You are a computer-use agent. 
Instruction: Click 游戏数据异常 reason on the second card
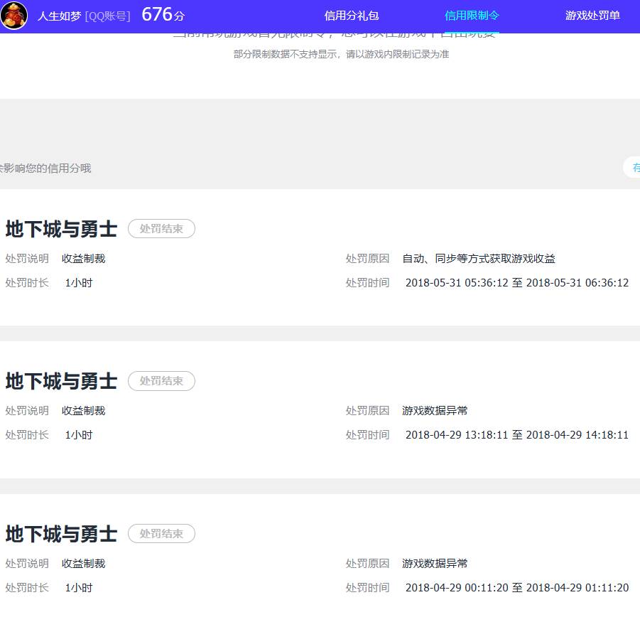tap(434, 410)
